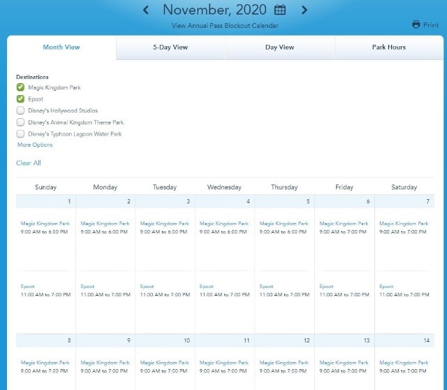The height and width of the screenshot is (390, 447).
Task: Open Magic Kingdom Park link on Sunday 8
Action: coord(45,363)
